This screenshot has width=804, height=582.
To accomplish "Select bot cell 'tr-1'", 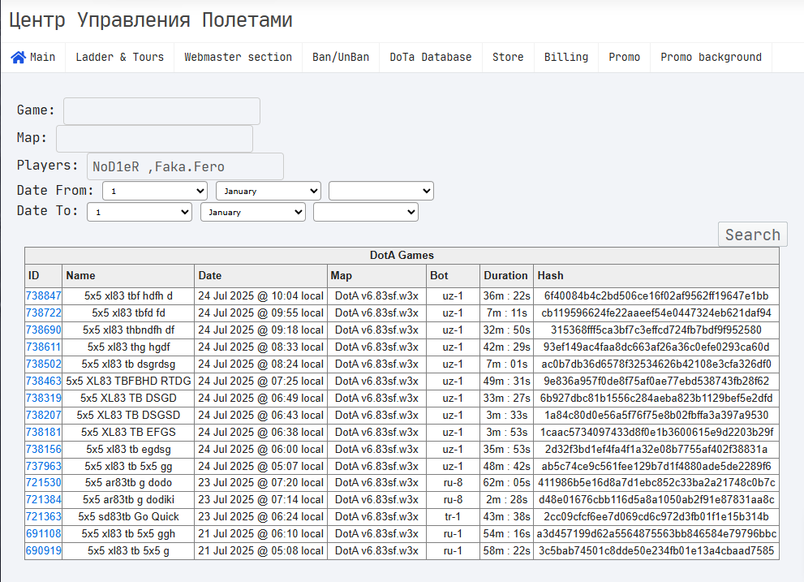I will click(x=453, y=517).
